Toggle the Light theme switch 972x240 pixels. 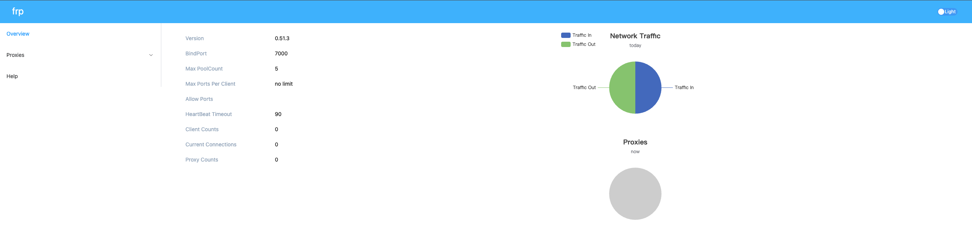point(947,12)
